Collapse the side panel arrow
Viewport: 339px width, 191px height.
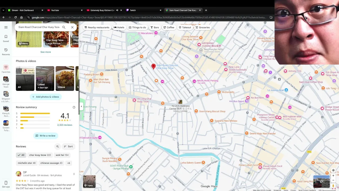tap(81, 106)
